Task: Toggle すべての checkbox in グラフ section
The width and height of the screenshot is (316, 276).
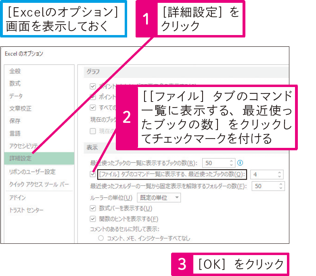Action: [x=93, y=108]
